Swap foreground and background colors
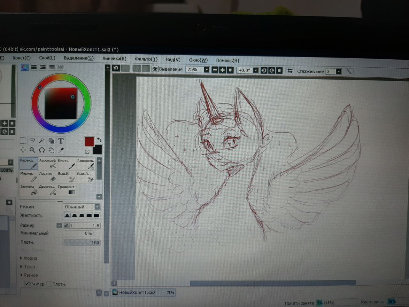 click(x=99, y=139)
